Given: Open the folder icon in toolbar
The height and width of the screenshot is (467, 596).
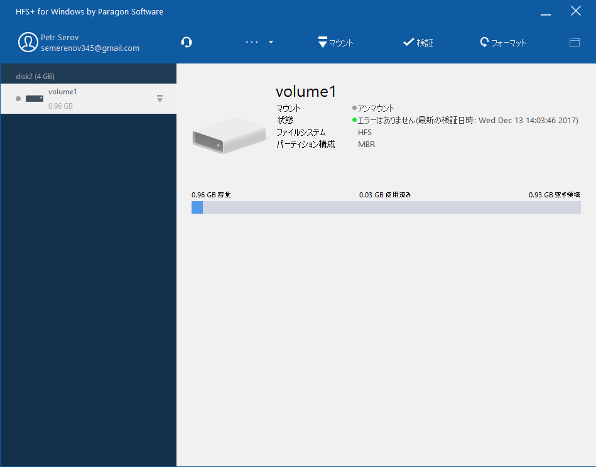Looking at the screenshot, I should (x=575, y=42).
